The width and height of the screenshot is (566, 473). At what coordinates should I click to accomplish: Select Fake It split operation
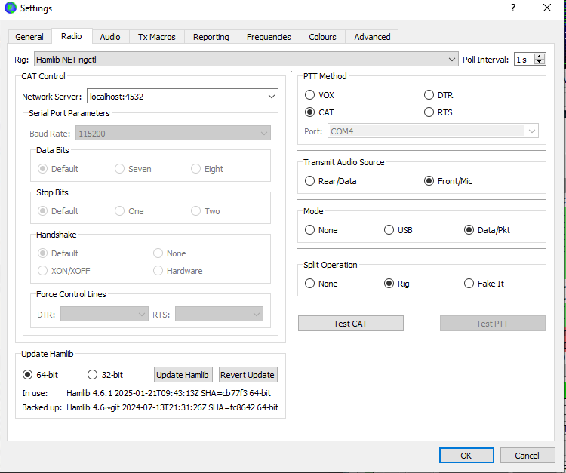[x=469, y=284]
